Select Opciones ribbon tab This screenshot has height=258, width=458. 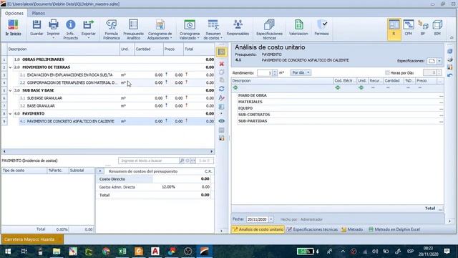(x=14, y=13)
